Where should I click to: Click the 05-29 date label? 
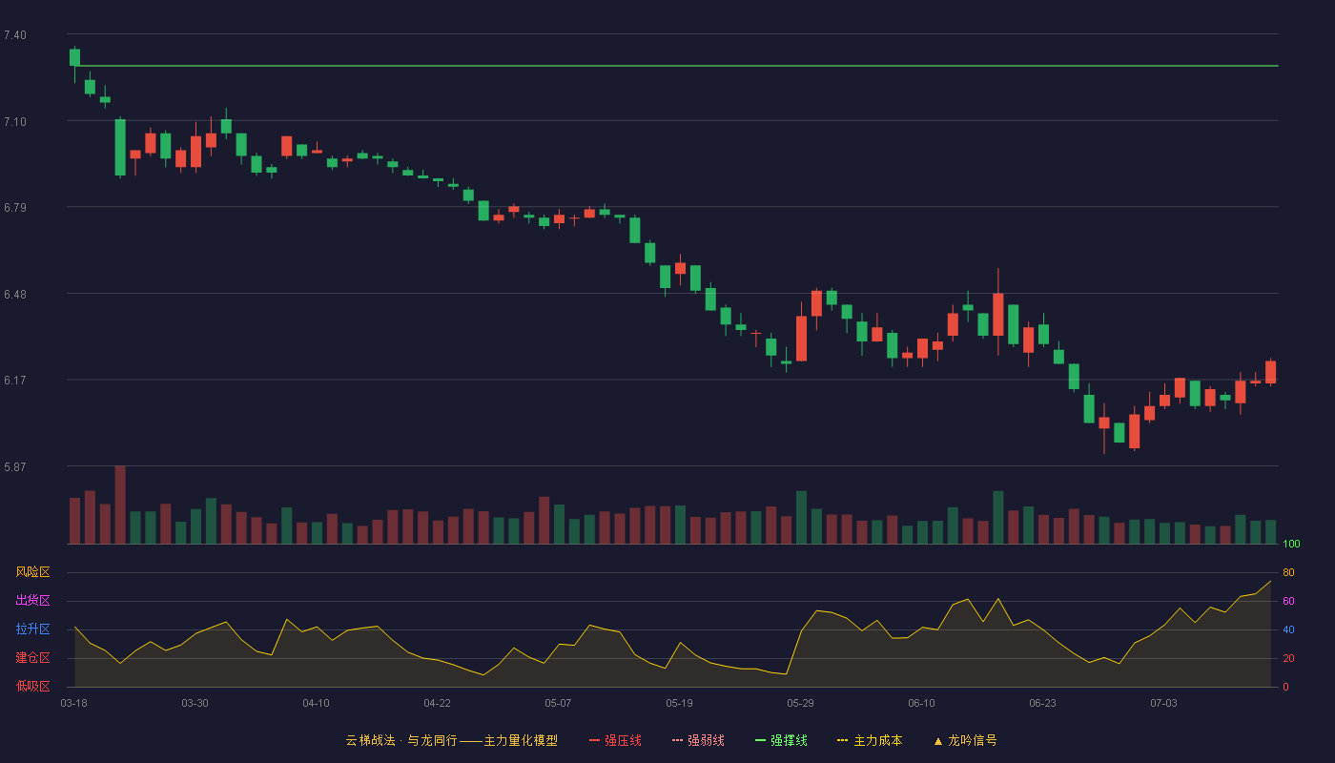tap(800, 703)
